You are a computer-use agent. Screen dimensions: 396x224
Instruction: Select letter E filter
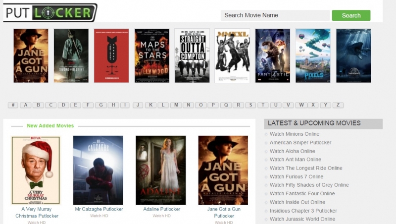(x=76, y=105)
